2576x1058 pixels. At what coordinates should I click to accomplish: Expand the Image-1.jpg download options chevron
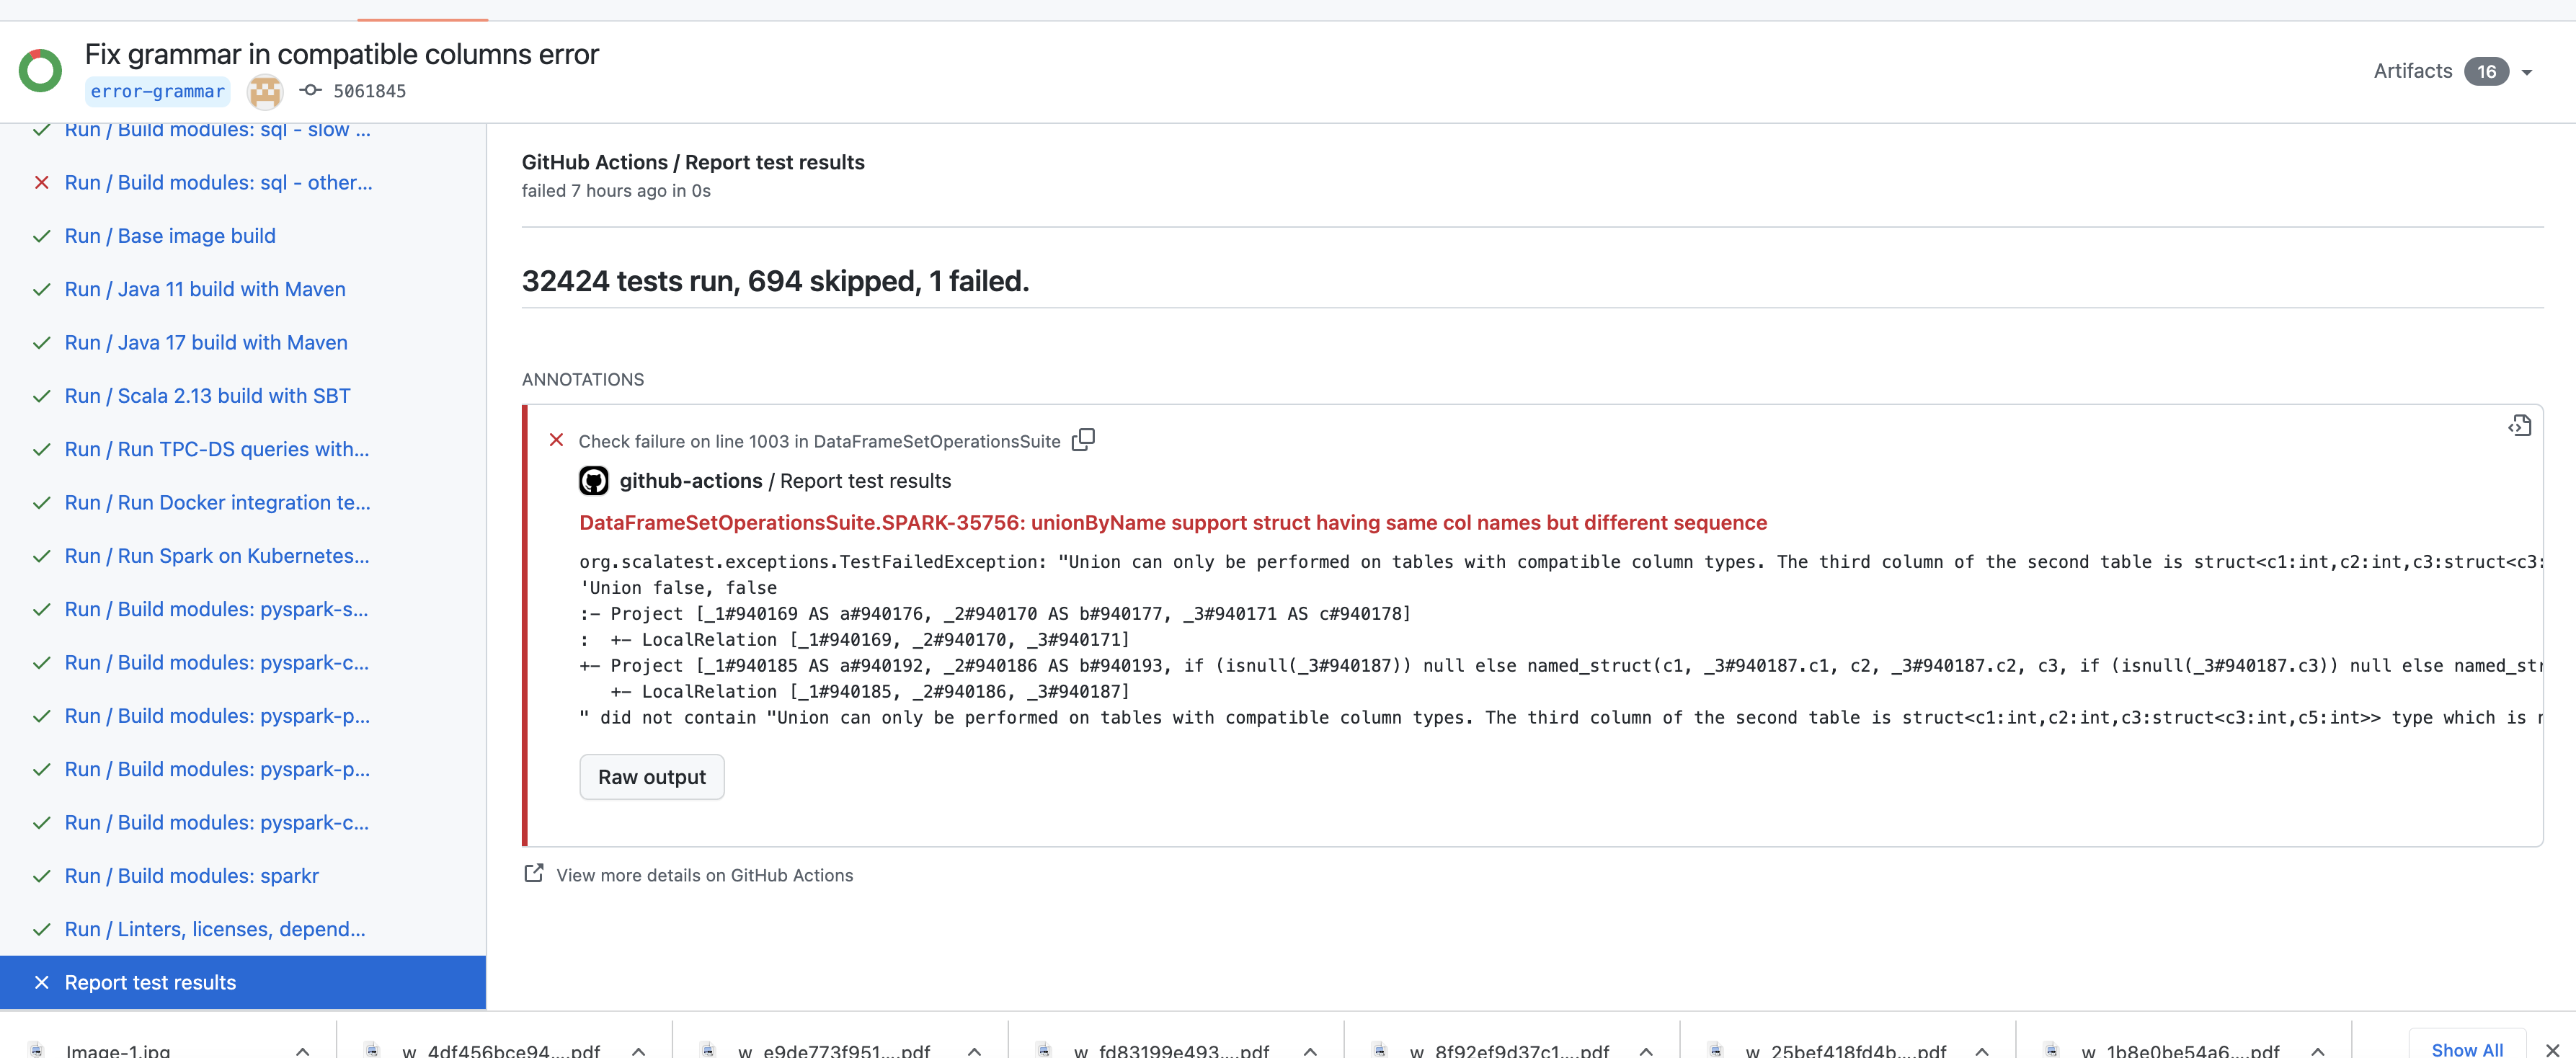(302, 1050)
